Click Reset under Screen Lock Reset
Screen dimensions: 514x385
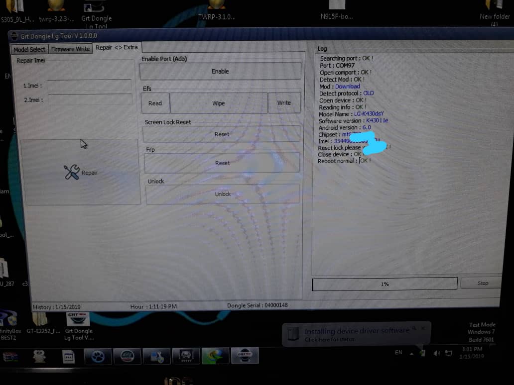point(222,134)
